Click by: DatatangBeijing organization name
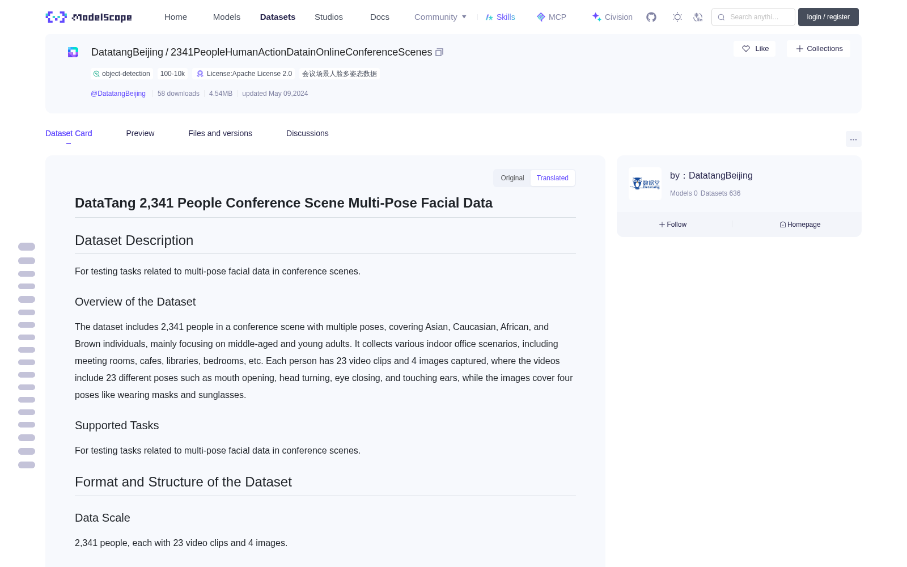Screen dimensions: 907x567 pyautogui.click(x=711, y=176)
